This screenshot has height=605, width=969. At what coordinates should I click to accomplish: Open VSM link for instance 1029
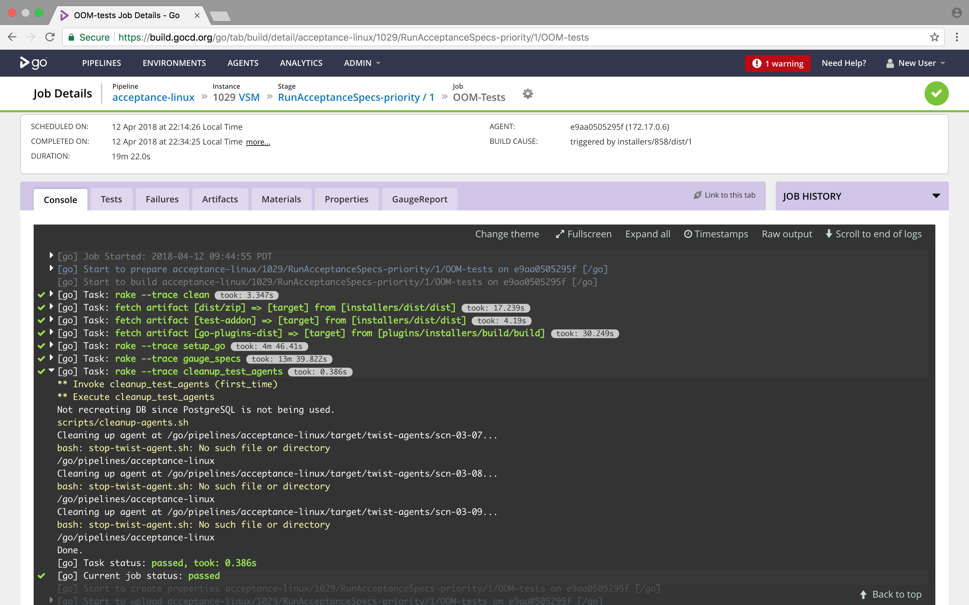[x=249, y=97]
